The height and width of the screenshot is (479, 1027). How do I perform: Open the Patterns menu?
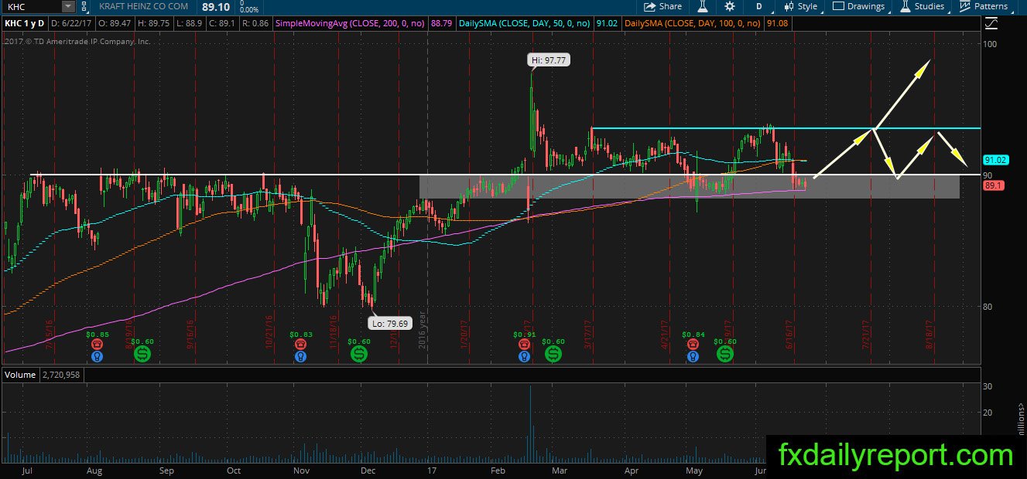(x=984, y=6)
